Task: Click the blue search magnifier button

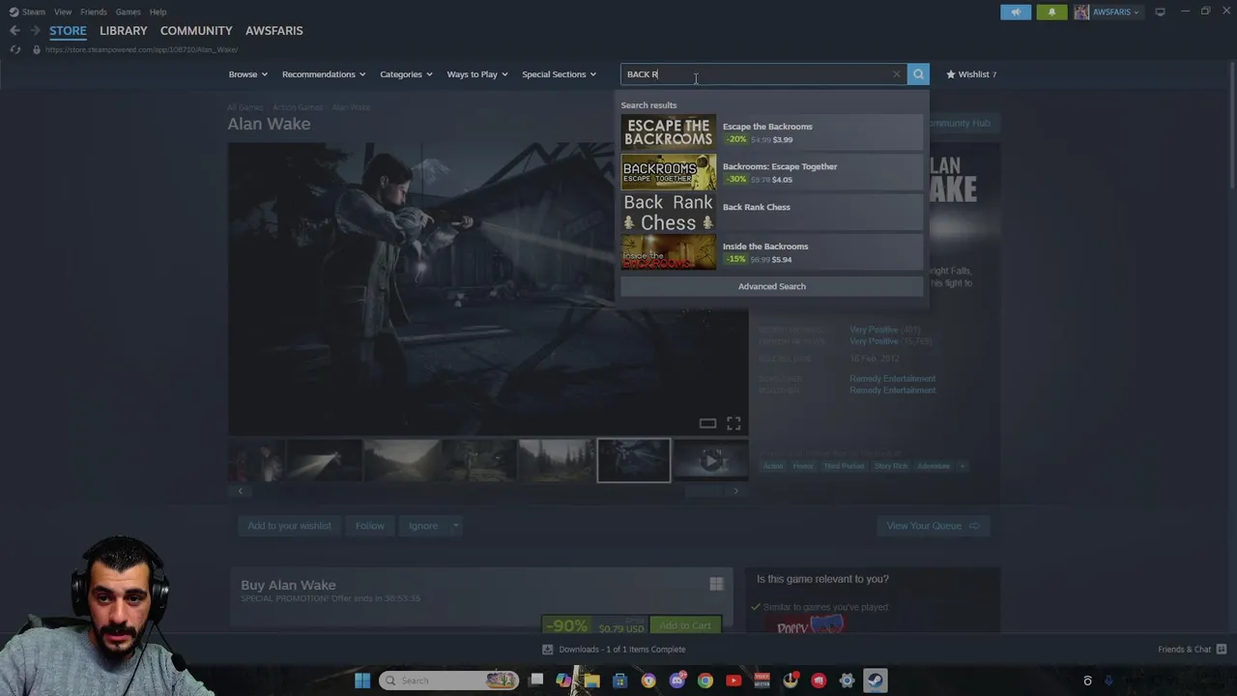Action: 918,74
